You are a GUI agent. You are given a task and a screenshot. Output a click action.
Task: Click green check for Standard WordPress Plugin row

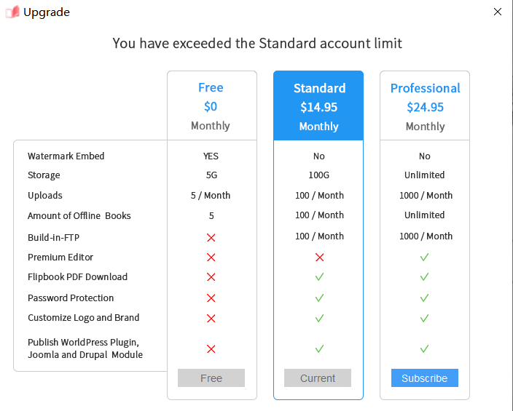pos(319,349)
